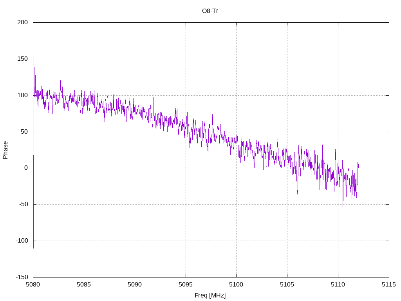
Task: Click the y-axis tick label -100
Action: [22, 241]
